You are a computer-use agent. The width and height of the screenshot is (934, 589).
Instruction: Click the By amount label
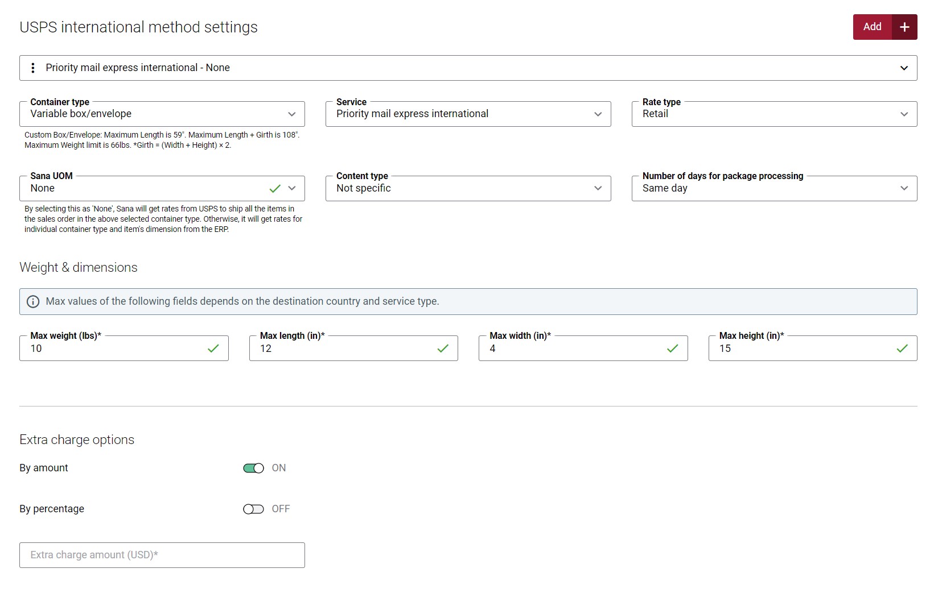click(x=44, y=468)
